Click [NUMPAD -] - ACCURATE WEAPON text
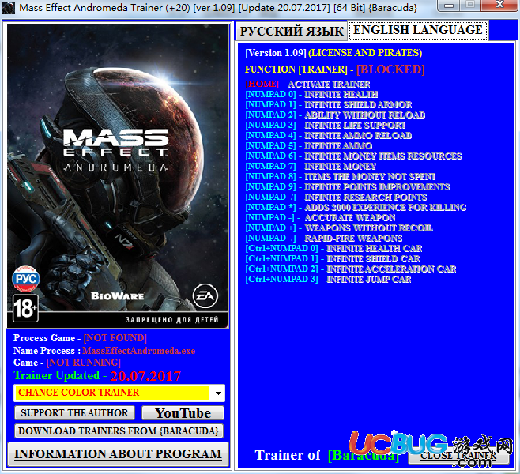The image size is (520, 474). coord(320,218)
